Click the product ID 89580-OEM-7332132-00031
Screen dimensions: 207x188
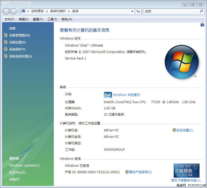coord(99,172)
